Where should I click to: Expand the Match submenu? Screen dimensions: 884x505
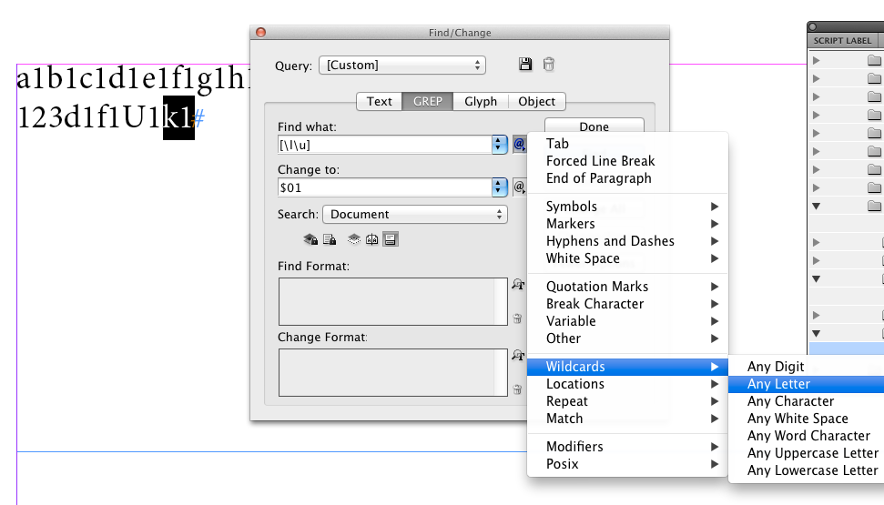click(x=627, y=419)
